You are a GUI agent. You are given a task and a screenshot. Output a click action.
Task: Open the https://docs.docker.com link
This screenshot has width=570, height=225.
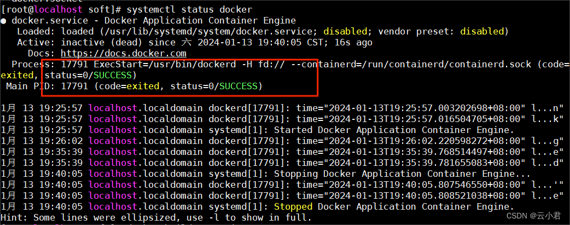pos(124,54)
